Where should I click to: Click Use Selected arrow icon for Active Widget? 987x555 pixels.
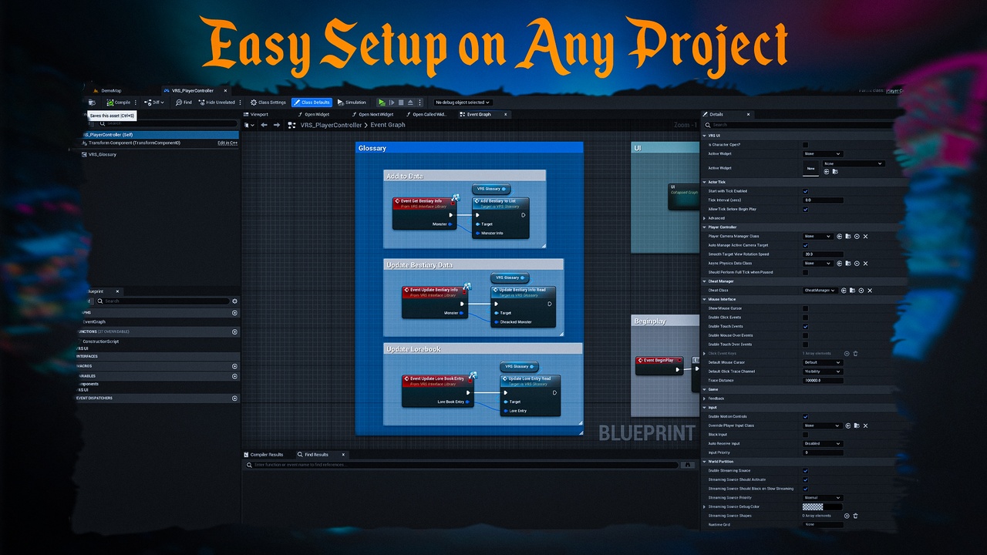827,172
